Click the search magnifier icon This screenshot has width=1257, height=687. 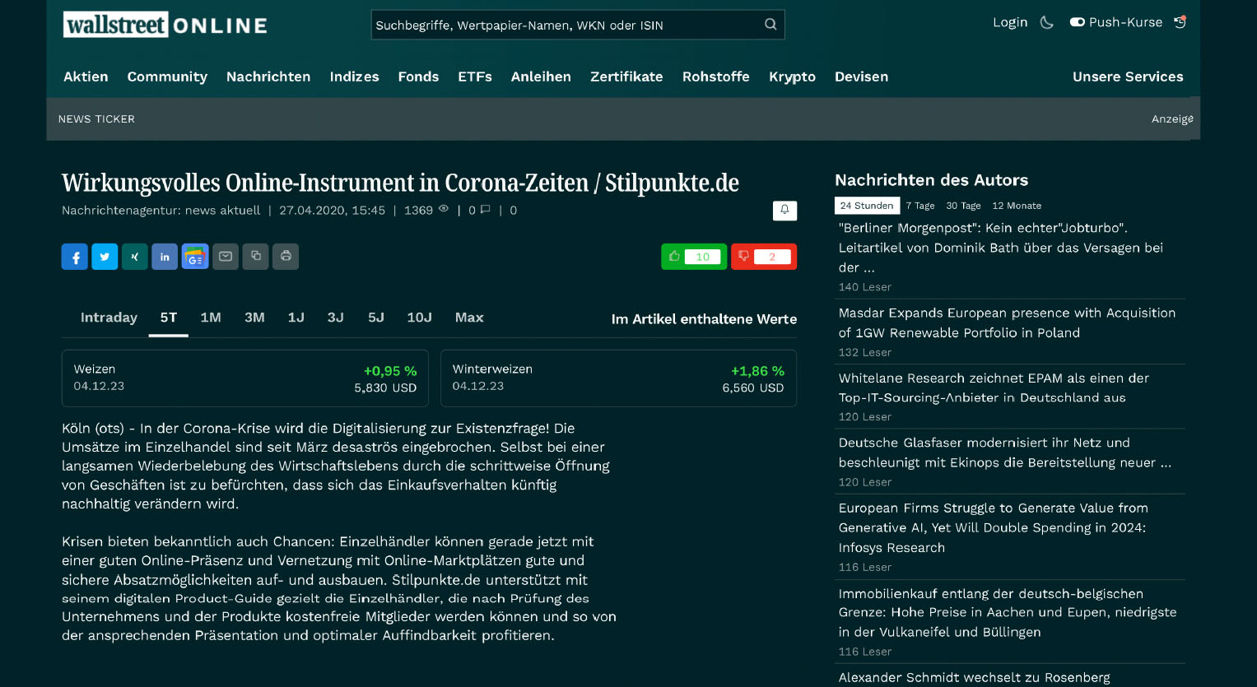pos(770,25)
